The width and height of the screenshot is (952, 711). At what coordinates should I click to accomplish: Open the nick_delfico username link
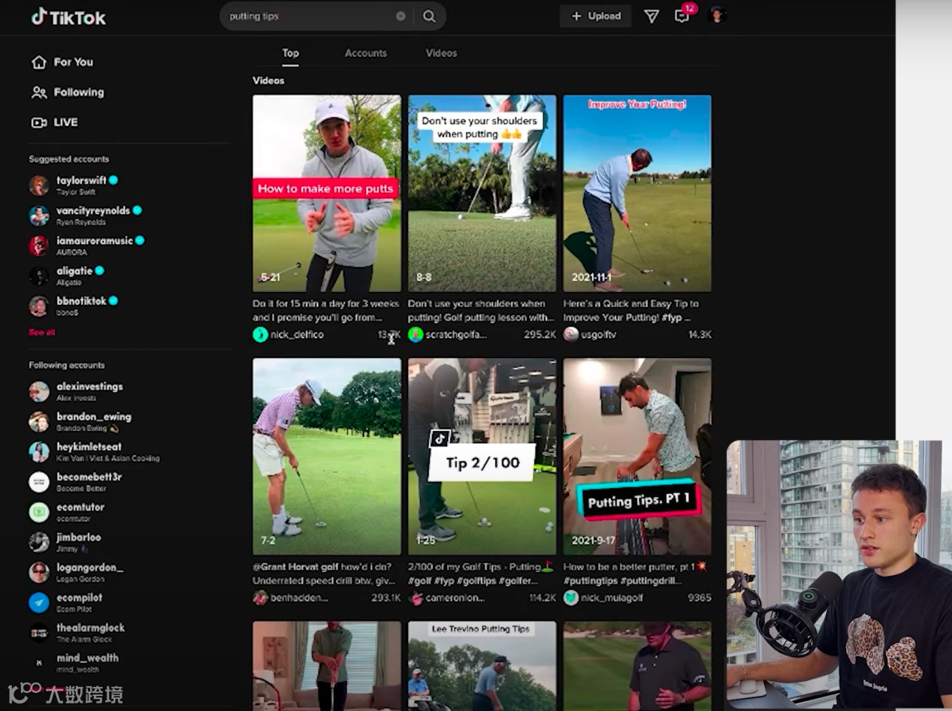coord(298,335)
